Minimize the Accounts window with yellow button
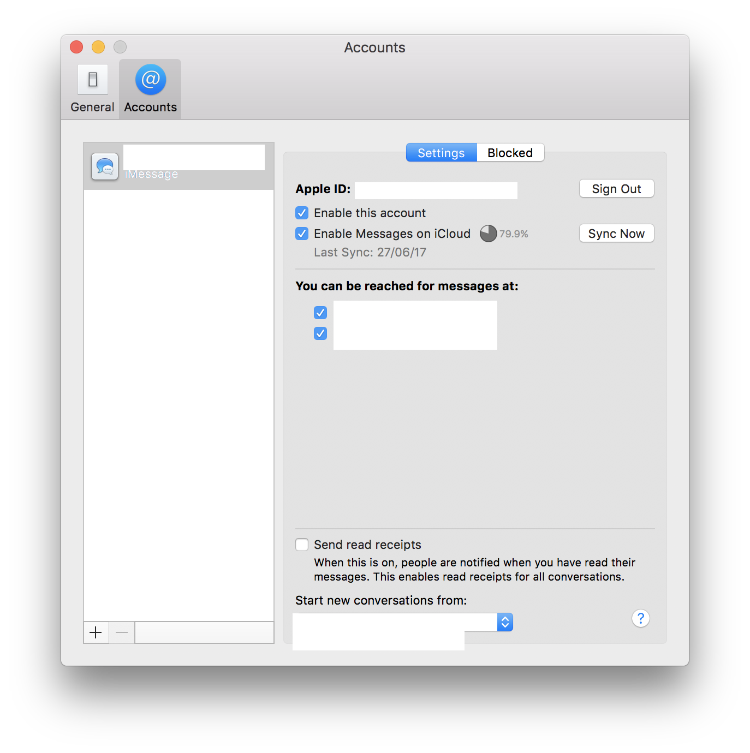 tap(98, 47)
